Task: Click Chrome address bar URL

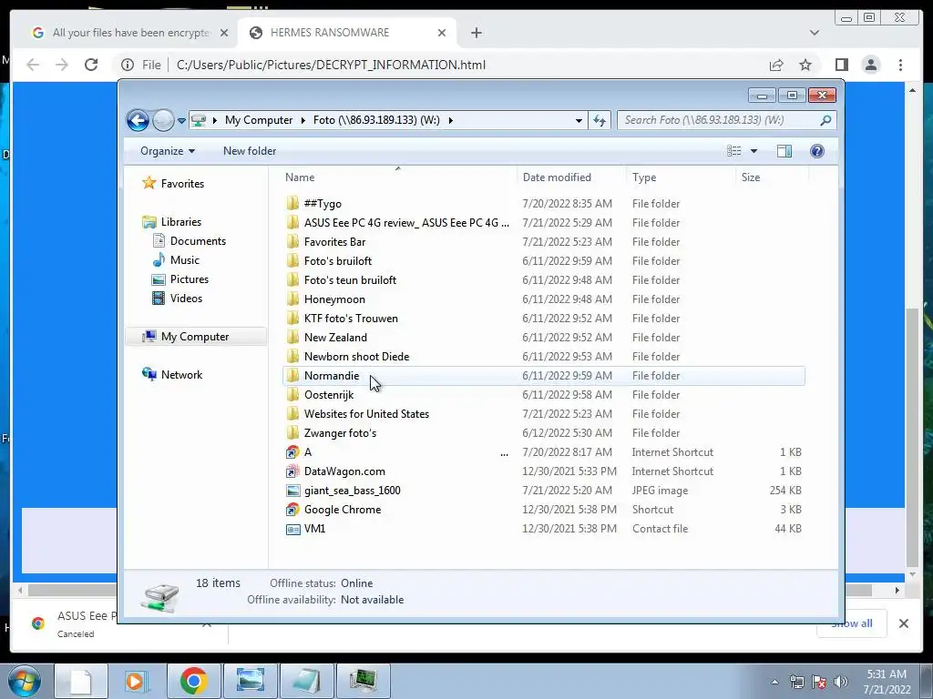Action: coord(331,65)
